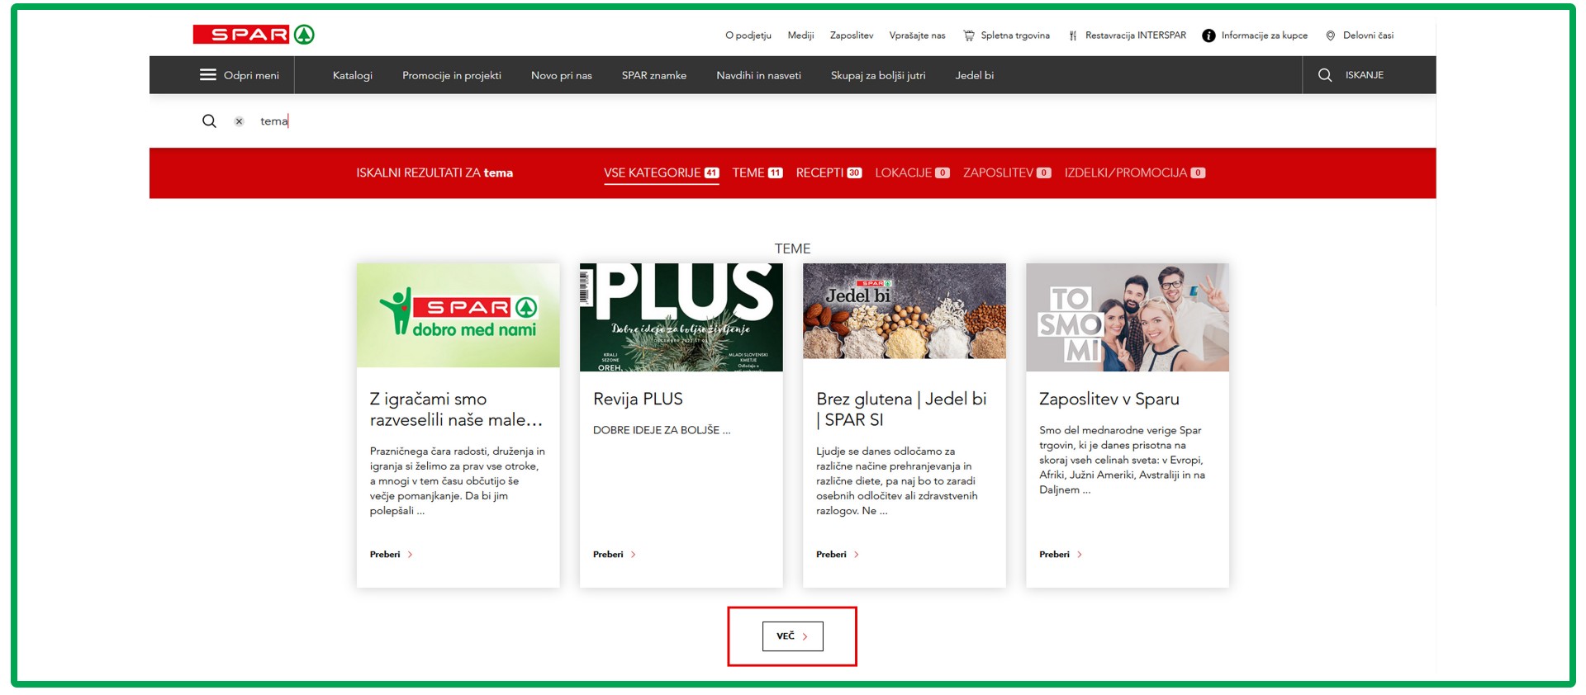Select VSE KATEGORIJE 41 tab
Viewport: 1586px width, 695px height.
pyautogui.click(x=662, y=173)
